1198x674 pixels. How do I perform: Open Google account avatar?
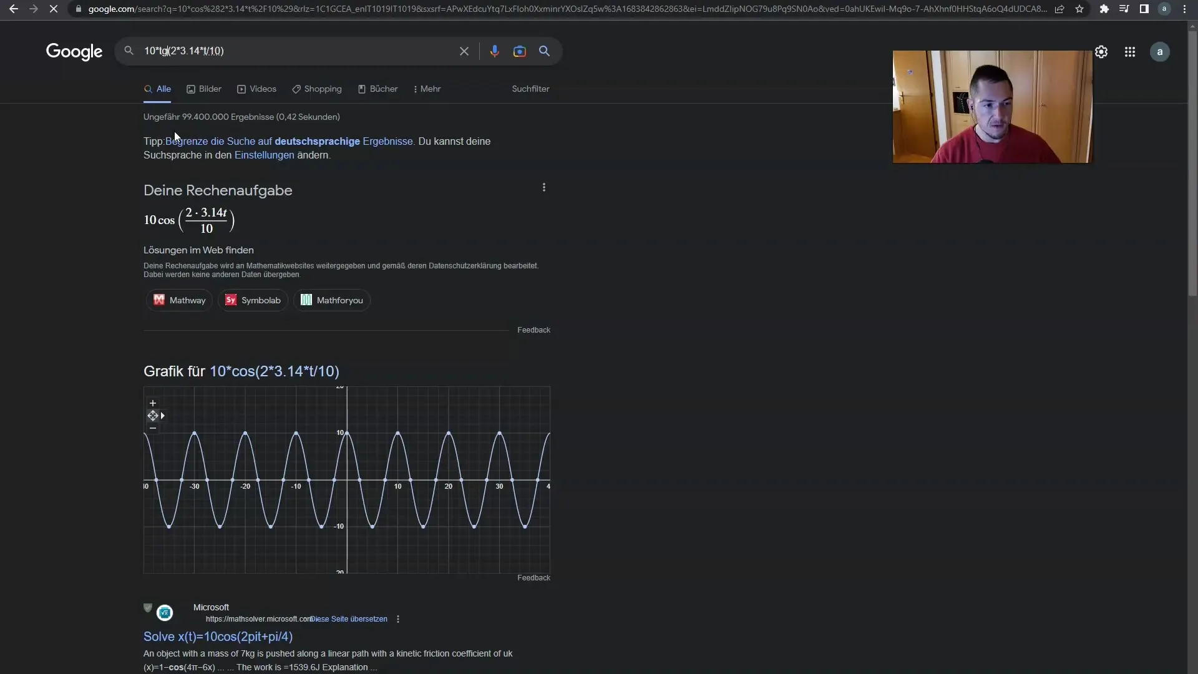[x=1160, y=52]
